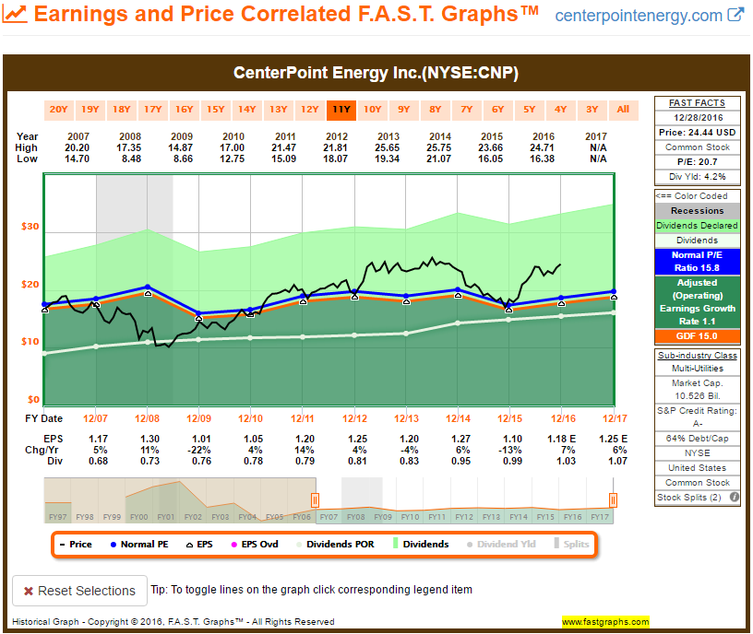Image resolution: width=753 pixels, height=634 pixels.
Task: Toggle the Dividends POR legend item
Action: pos(335,545)
